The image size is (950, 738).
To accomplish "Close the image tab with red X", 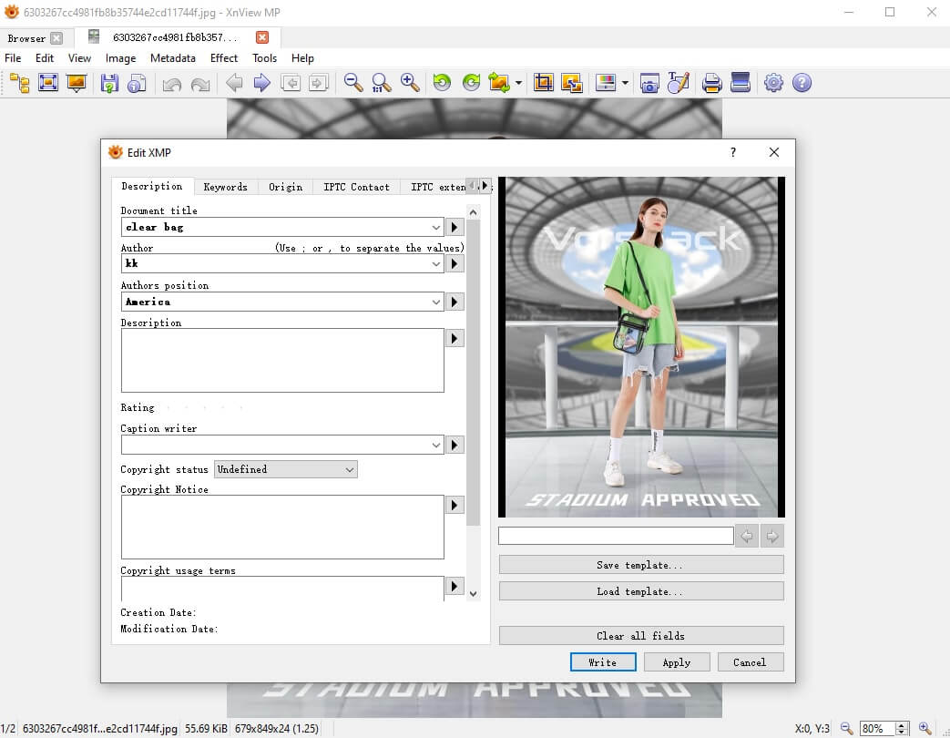I will 262,37.
